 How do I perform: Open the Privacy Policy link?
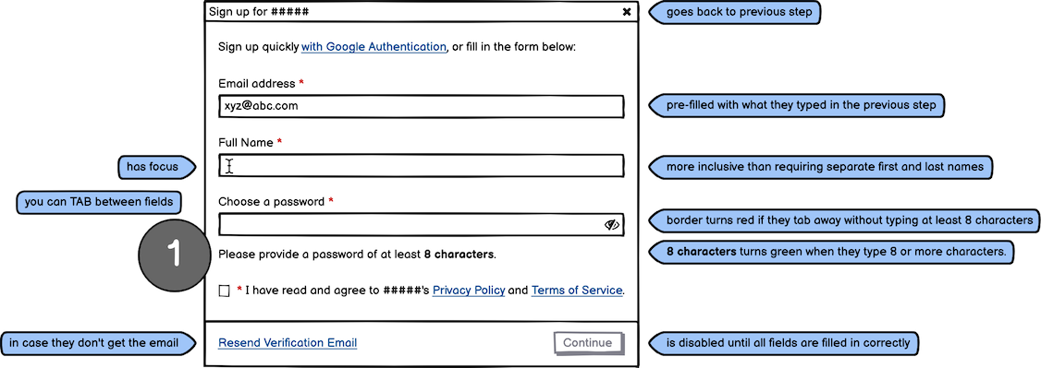[x=469, y=290]
